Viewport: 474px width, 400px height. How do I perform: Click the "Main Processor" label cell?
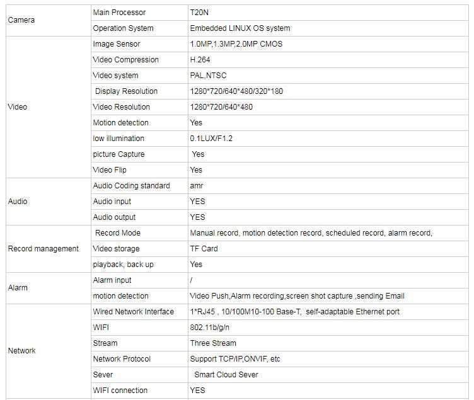[x=119, y=13]
